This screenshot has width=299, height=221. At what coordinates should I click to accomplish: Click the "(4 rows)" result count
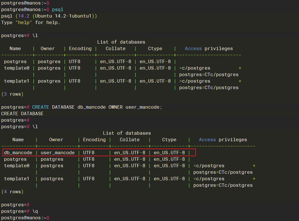tap(12, 192)
